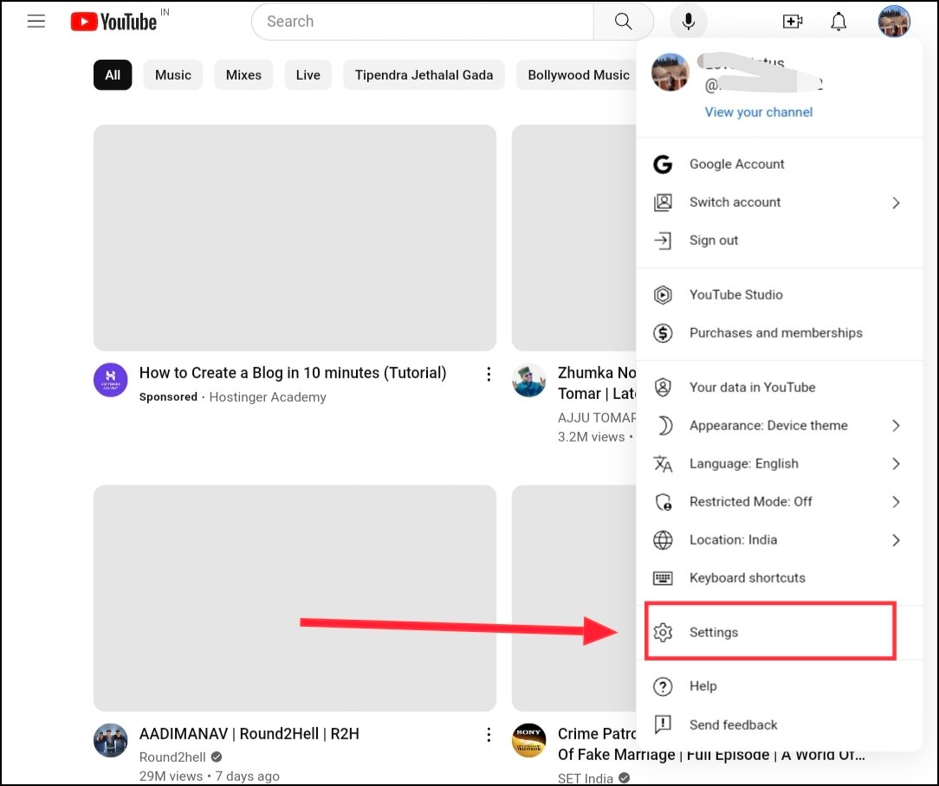The height and width of the screenshot is (786, 939).
Task: Click the Restricted Mode shield icon
Action: 664,502
